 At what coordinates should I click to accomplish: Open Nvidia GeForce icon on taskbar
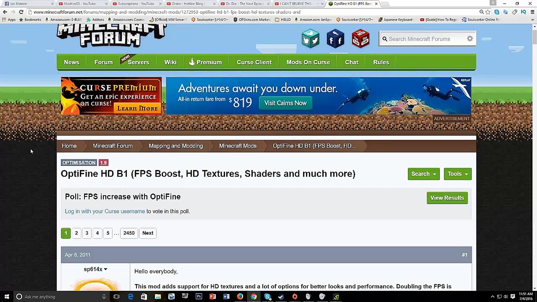pyautogui.click(x=336, y=296)
